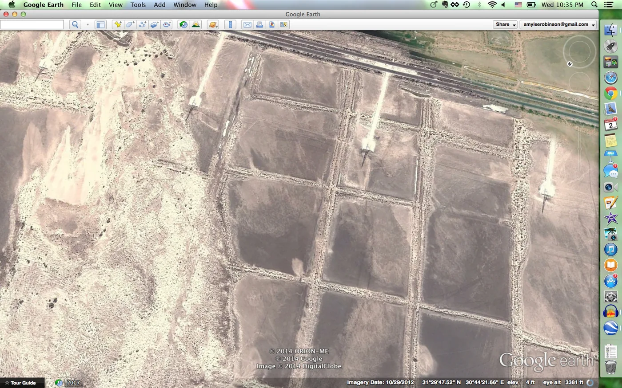Click the Save Image toolbar icon
Image resolution: width=622 pixels, height=388 pixels.
point(271,25)
